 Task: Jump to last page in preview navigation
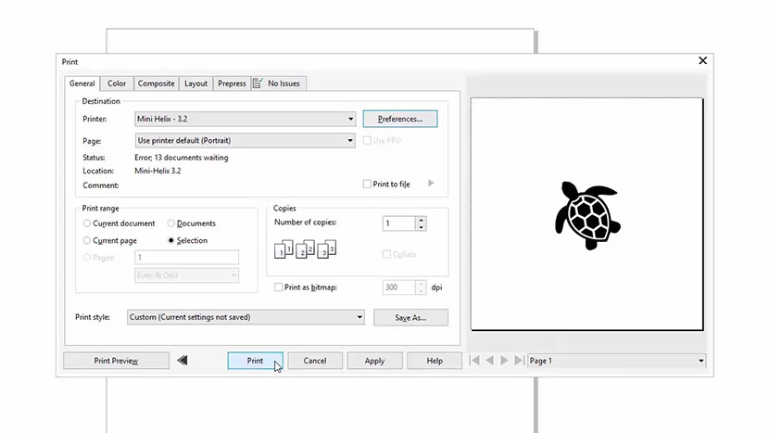tap(518, 361)
